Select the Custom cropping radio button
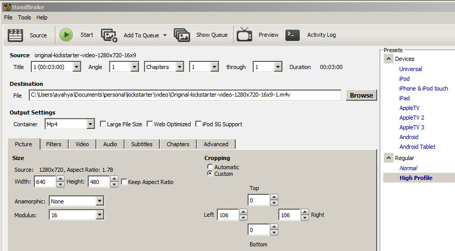Viewport: 455px width, 251px height. coord(210,173)
